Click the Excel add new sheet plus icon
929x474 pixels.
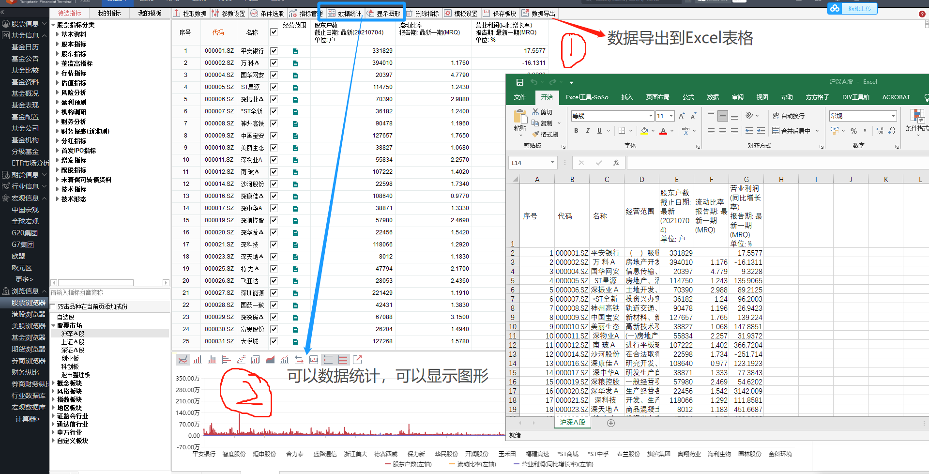(611, 423)
